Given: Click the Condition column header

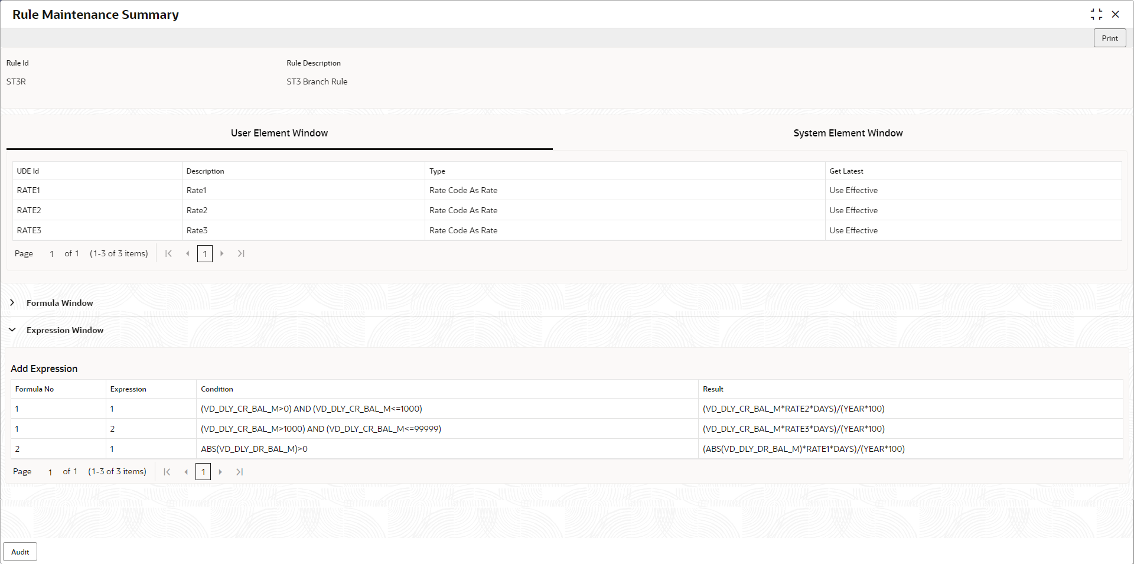Looking at the screenshot, I should [x=447, y=389].
